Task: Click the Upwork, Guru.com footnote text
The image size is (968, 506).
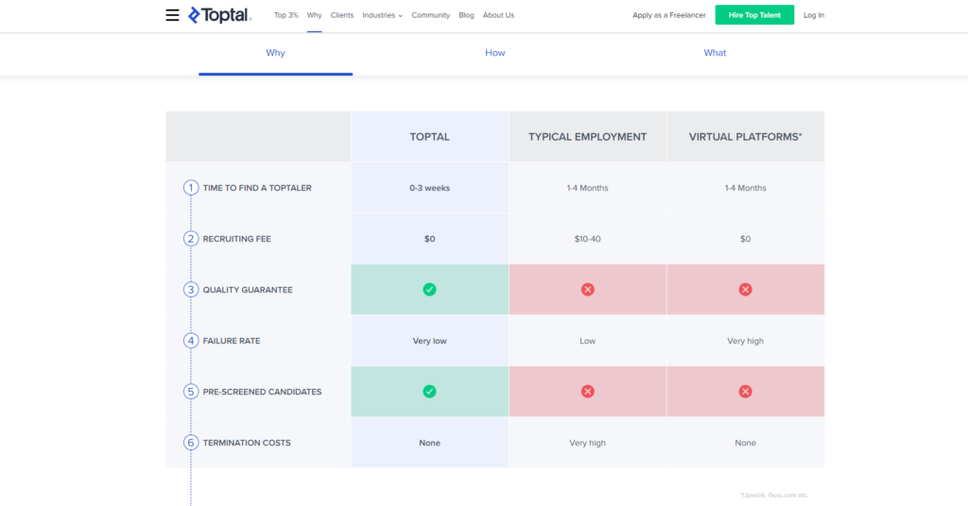Action: click(774, 495)
